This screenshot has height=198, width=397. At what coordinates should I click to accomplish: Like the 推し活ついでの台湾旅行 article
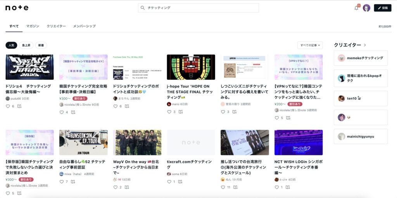tap(223, 188)
